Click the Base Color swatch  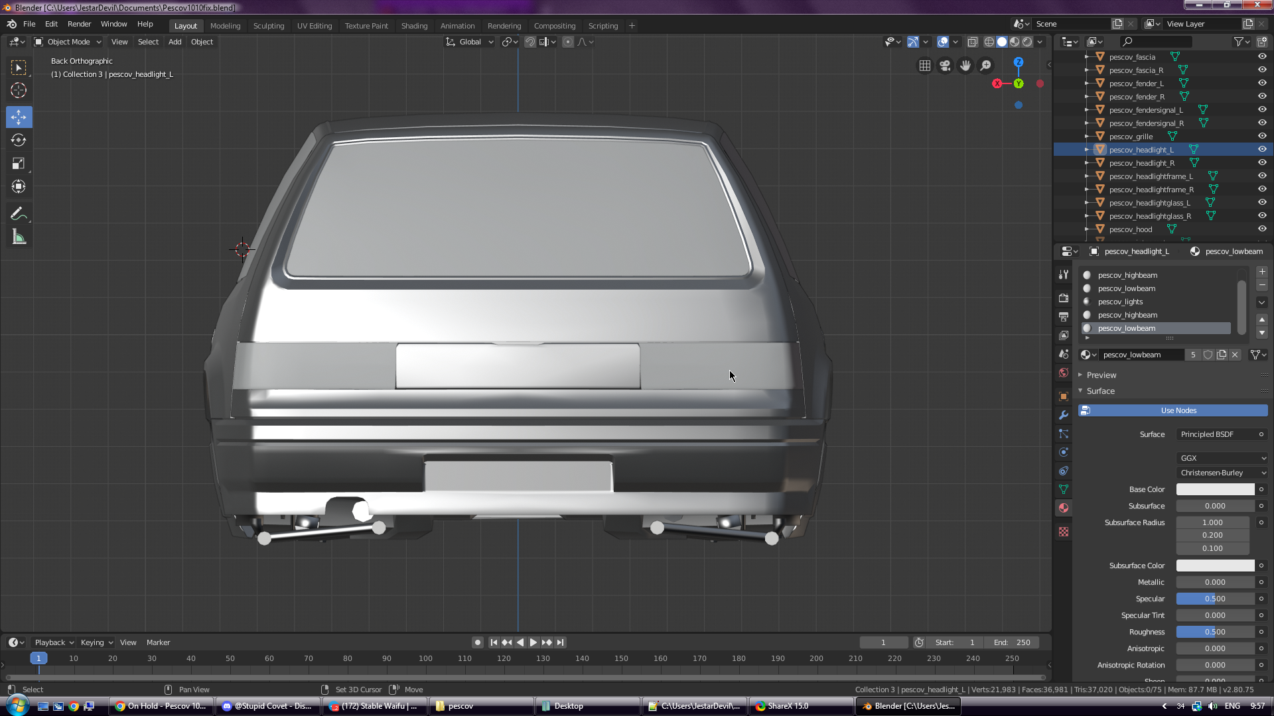click(1215, 489)
